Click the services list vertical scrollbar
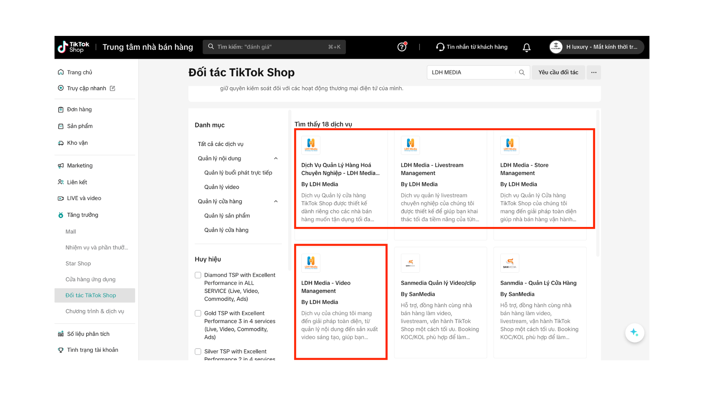The height and width of the screenshot is (396, 704). [x=598, y=183]
